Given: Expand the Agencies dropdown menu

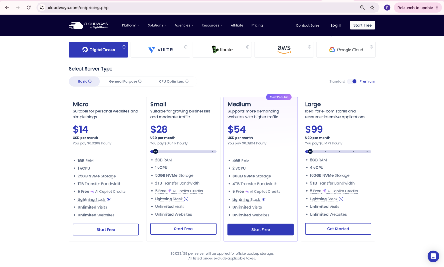Looking at the screenshot, I should tap(184, 25).
